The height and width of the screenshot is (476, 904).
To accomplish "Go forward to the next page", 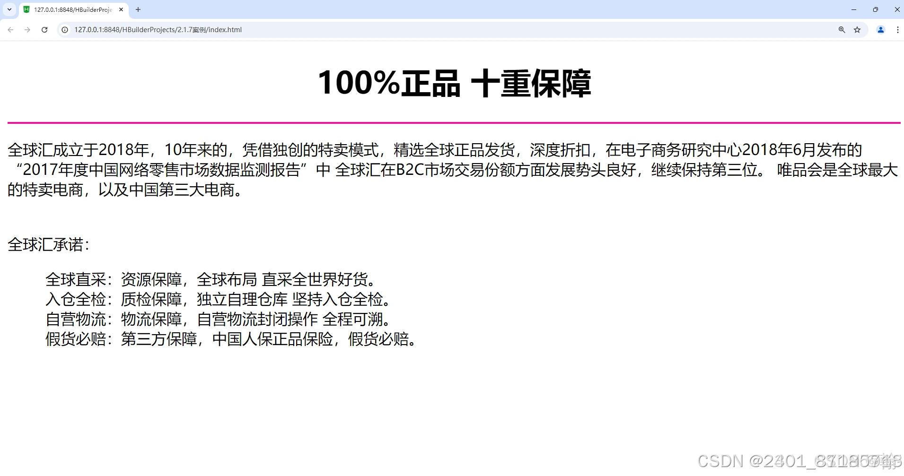I will pyautogui.click(x=27, y=30).
